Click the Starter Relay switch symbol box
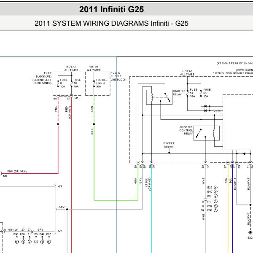The image size is (253, 253). pyautogui.click(x=159, y=97)
